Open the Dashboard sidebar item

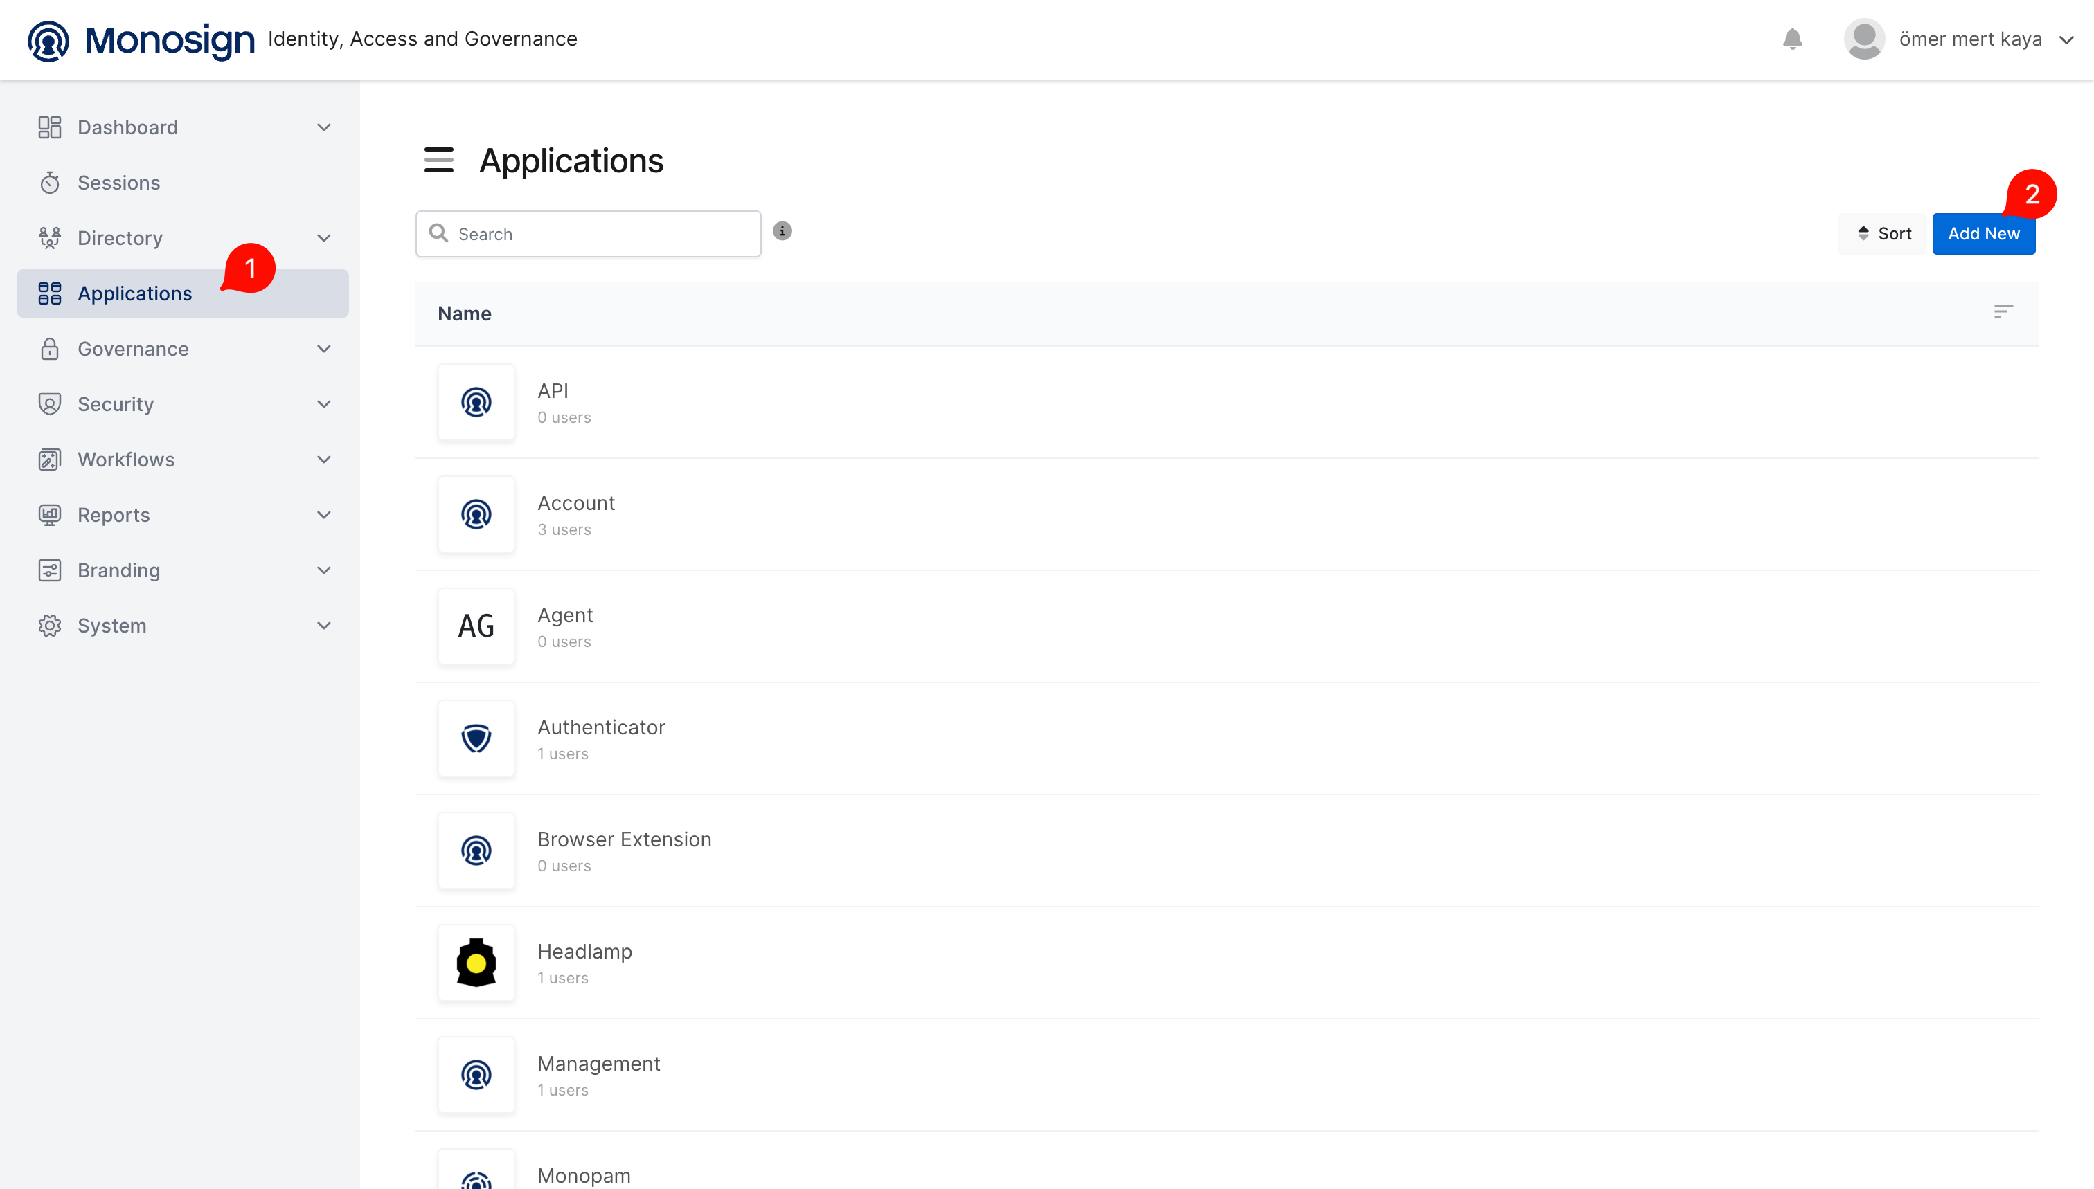pyautogui.click(x=183, y=127)
